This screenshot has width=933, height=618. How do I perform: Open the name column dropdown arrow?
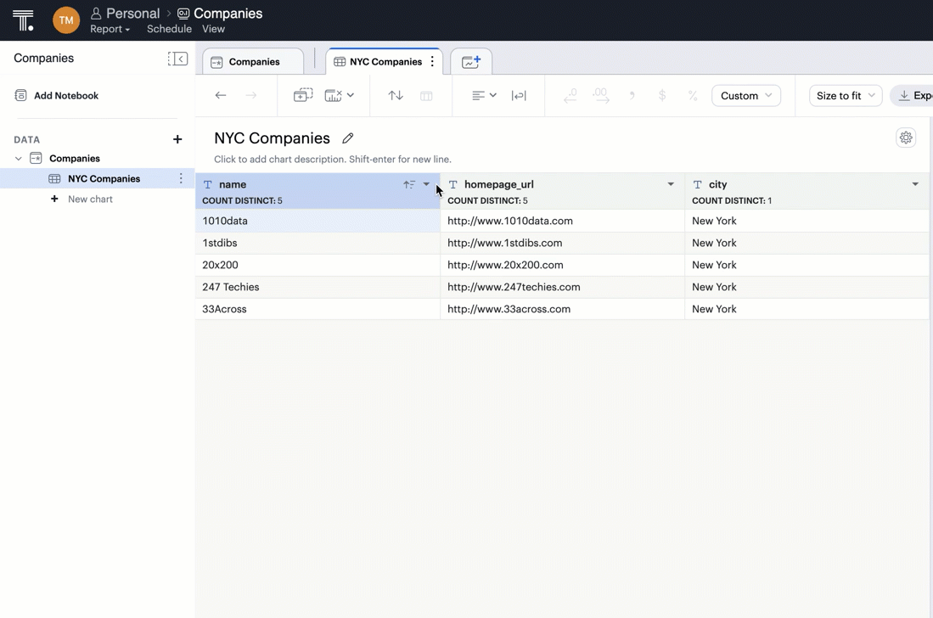pyautogui.click(x=426, y=184)
